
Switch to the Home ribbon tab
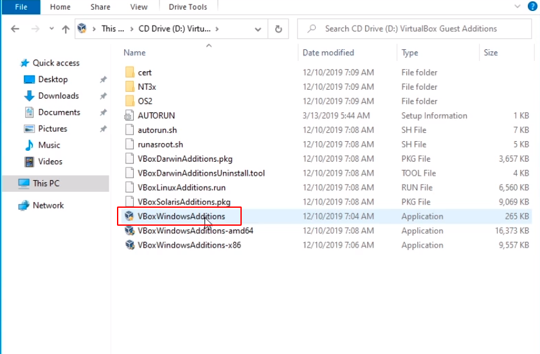tap(60, 7)
